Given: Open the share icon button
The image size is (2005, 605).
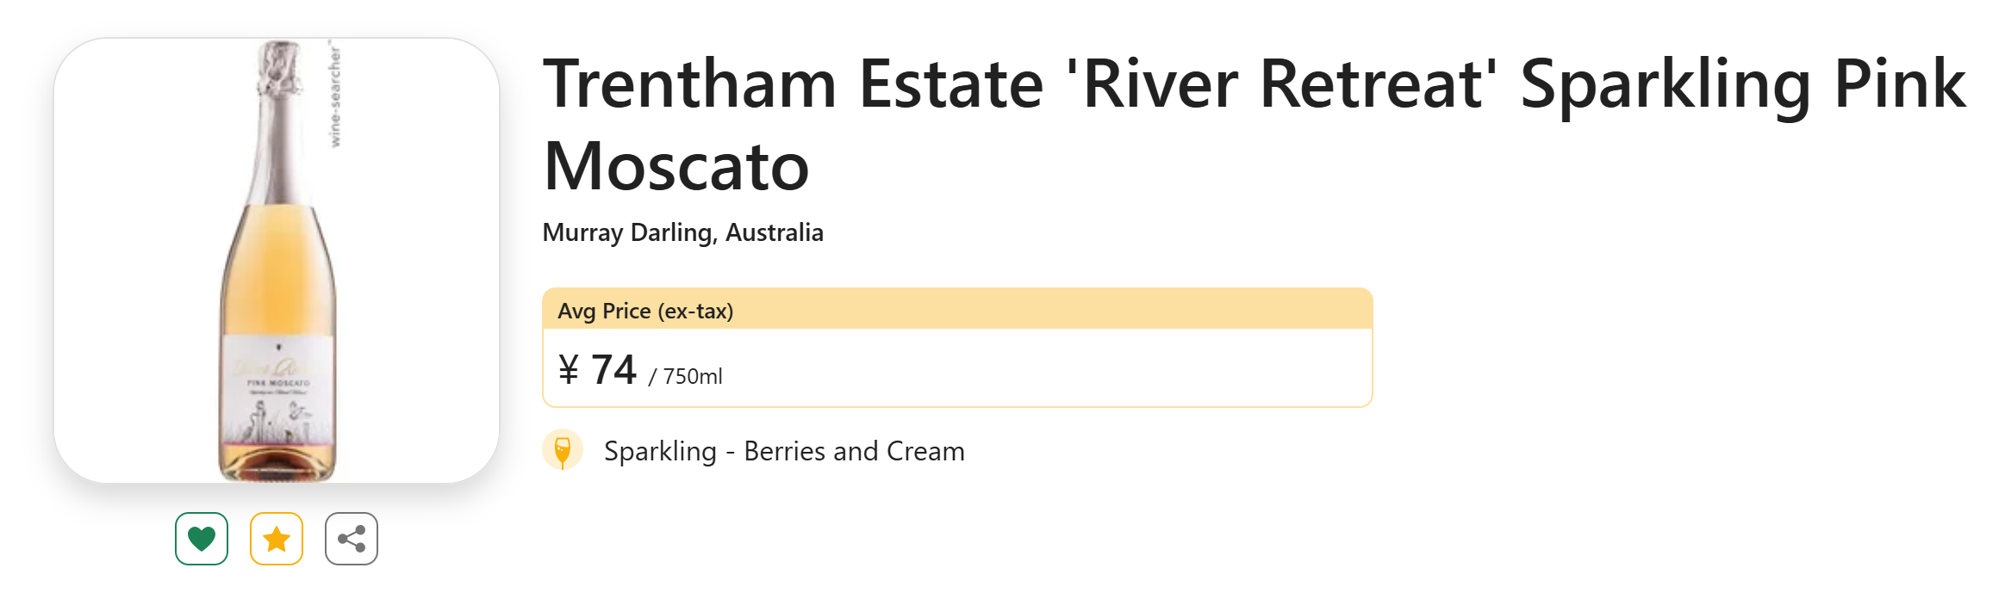Looking at the screenshot, I should point(352,539).
